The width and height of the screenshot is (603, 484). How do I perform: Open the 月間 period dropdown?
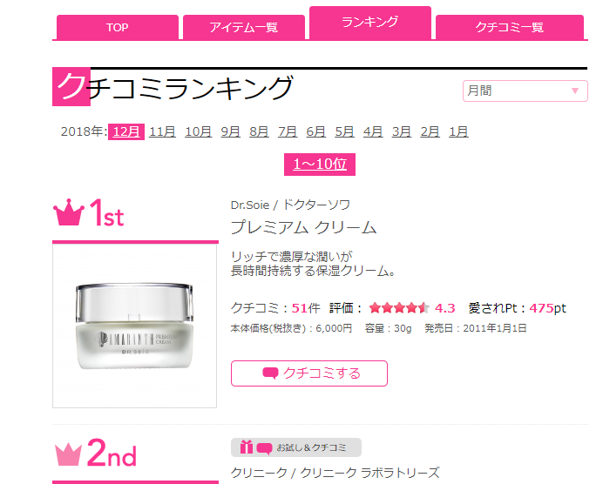pos(525,91)
